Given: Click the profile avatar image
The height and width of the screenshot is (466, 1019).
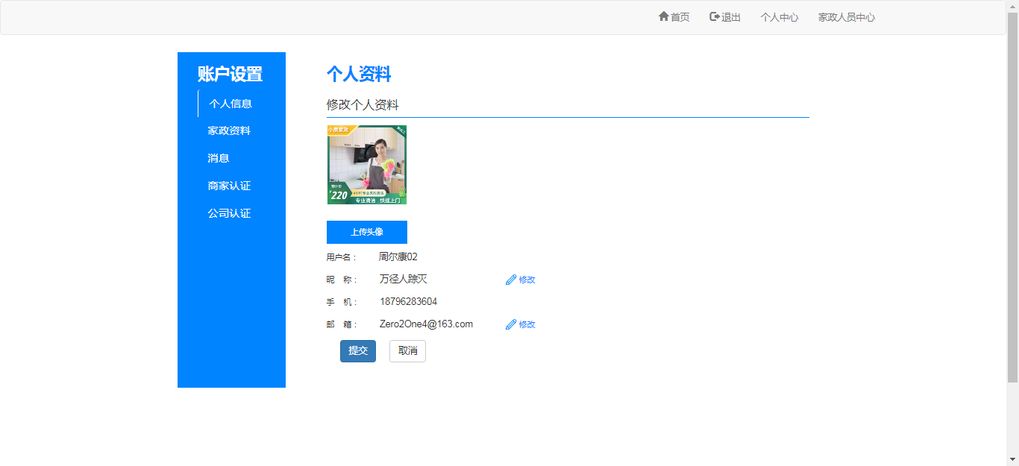Looking at the screenshot, I should [x=367, y=165].
